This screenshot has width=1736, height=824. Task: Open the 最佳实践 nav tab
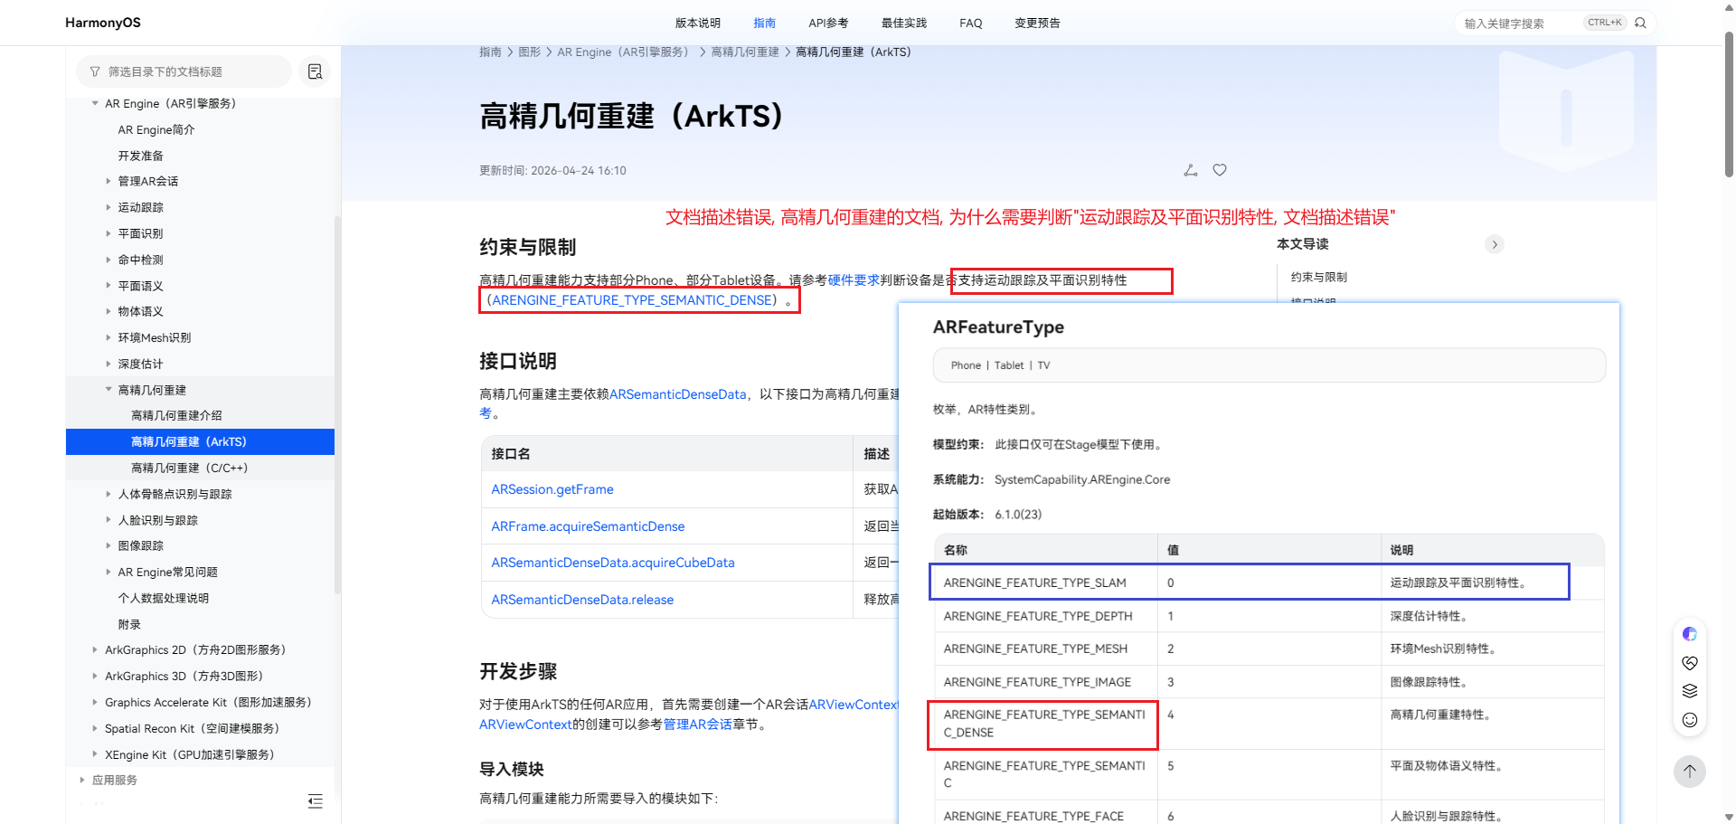(x=904, y=23)
